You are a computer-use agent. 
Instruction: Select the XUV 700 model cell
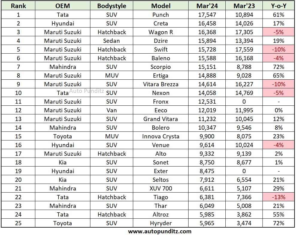[x=161, y=188]
